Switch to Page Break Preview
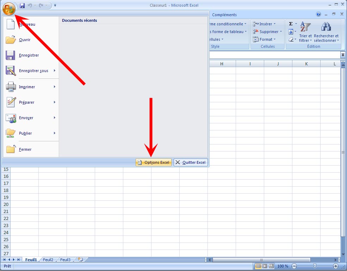The height and width of the screenshot is (271, 347). 272,266
